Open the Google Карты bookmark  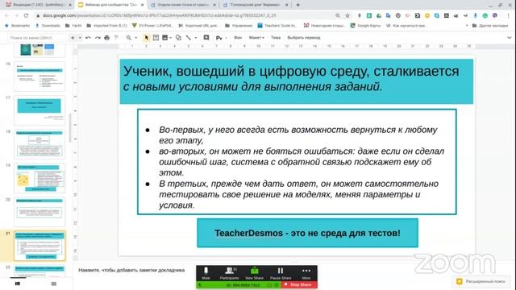pyautogui.click(x=365, y=25)
